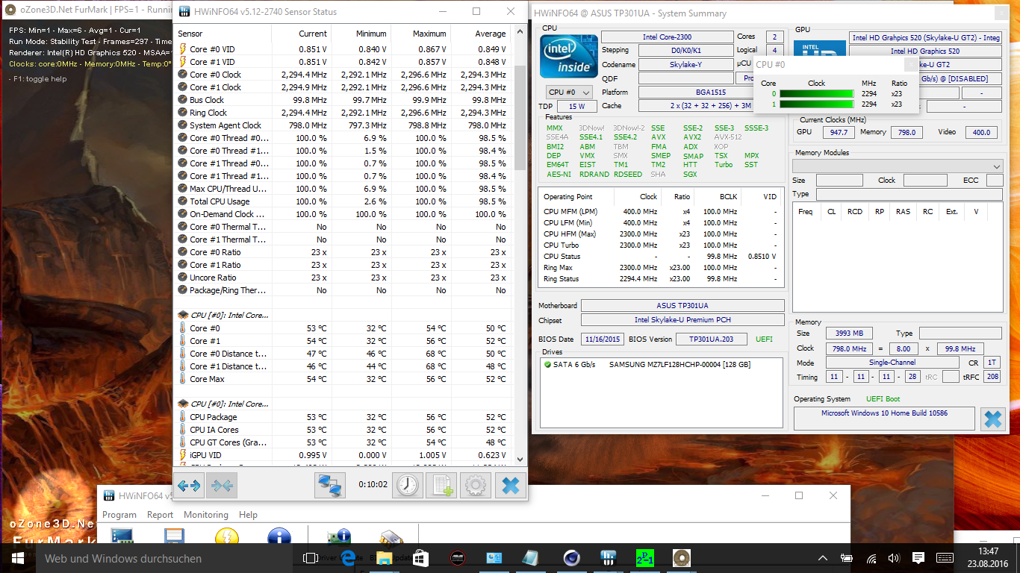Click the Cinema 4D sphere taskbar icon

[572, 558]
